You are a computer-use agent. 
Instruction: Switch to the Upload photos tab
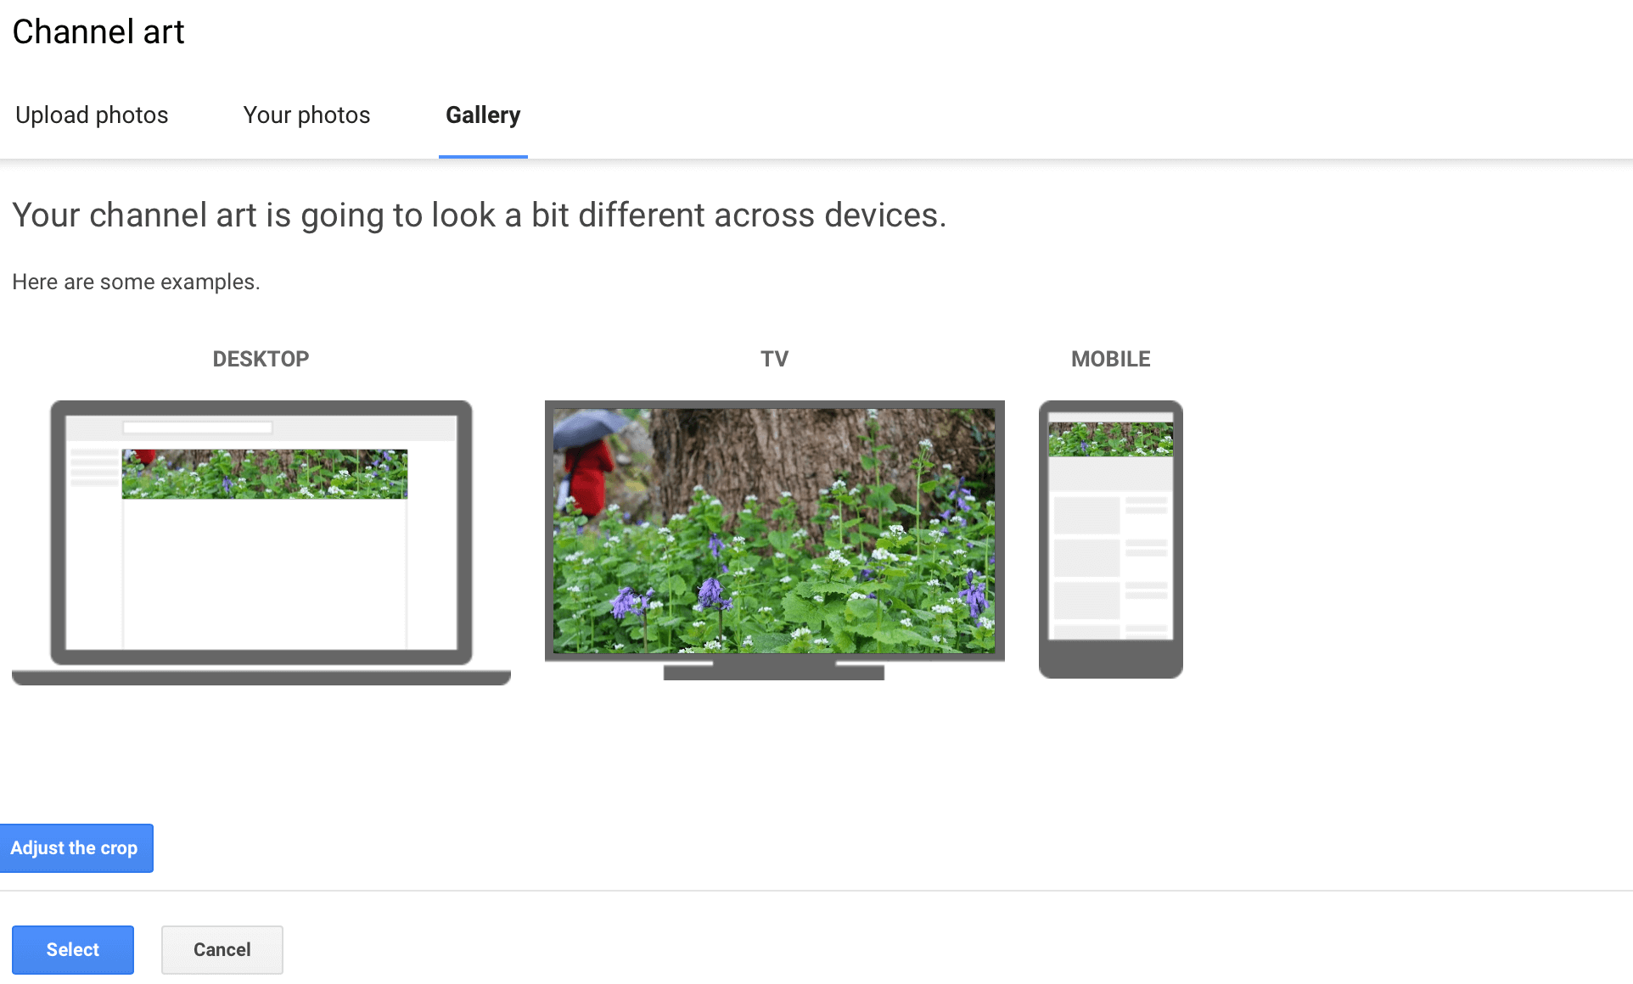[x=92, y=115]
